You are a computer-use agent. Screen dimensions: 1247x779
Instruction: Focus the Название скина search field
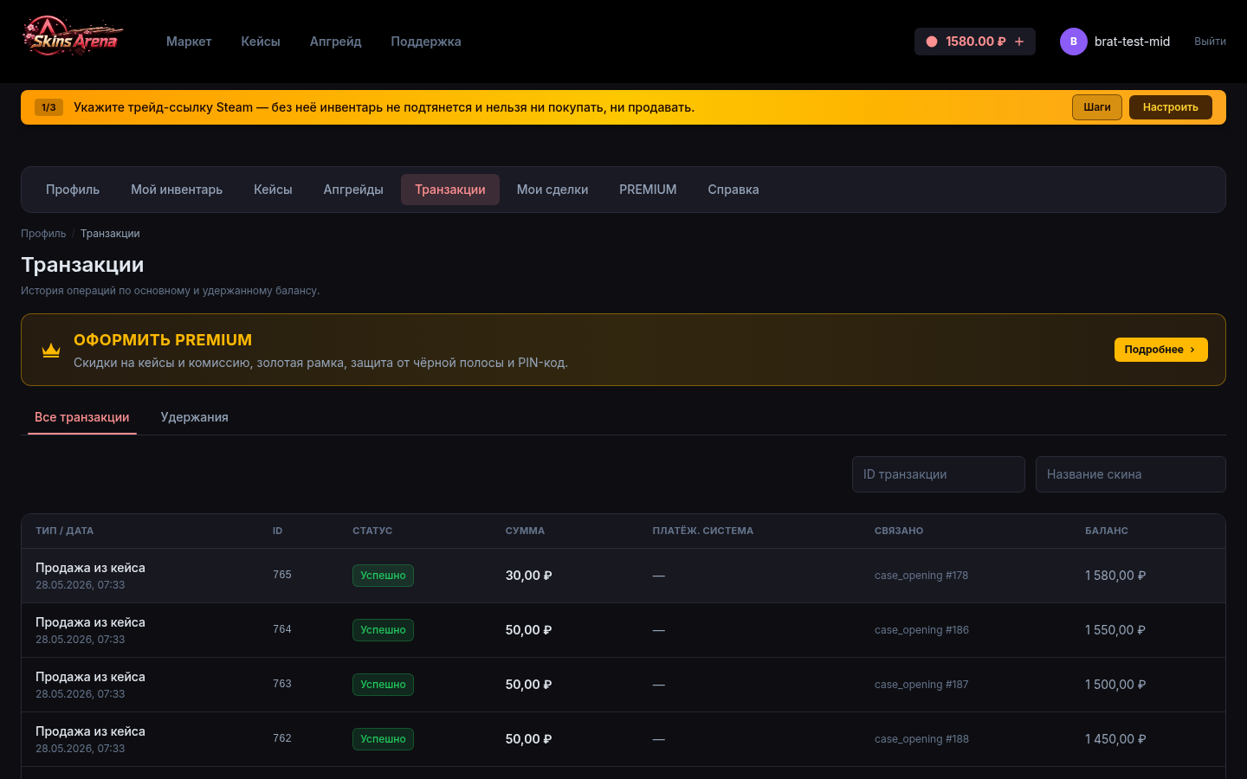[1131, 474]
